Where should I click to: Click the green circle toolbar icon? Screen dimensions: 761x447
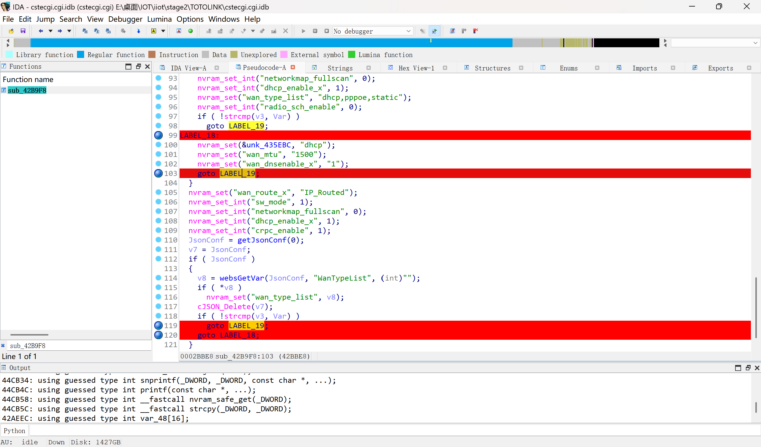coord(191,31)
